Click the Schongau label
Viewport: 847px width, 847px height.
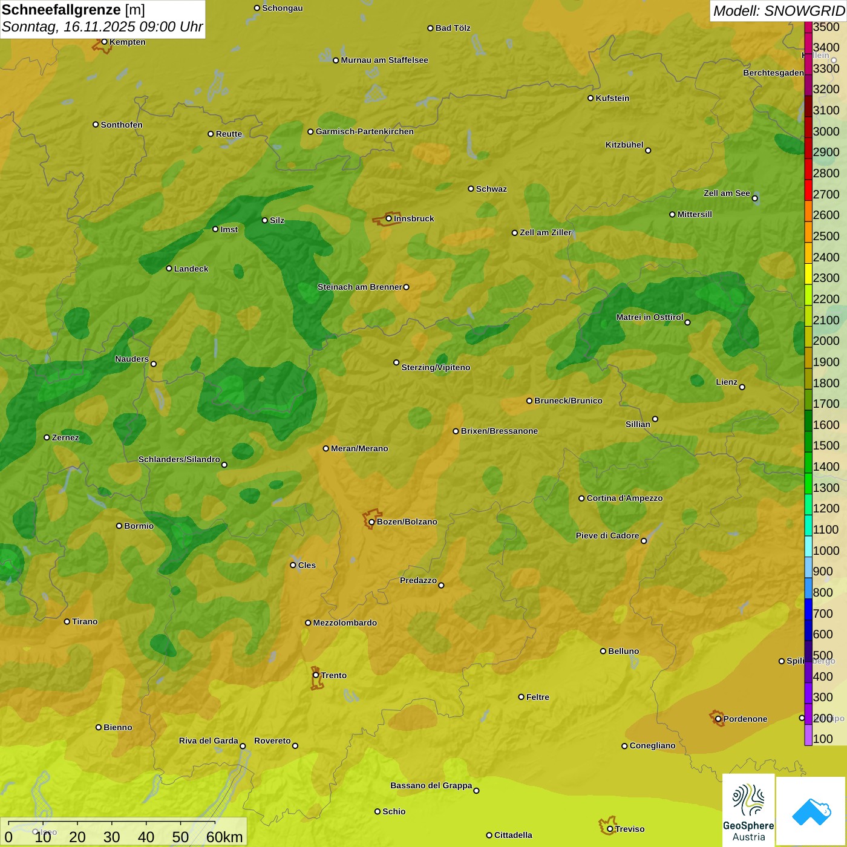[282, 8]
